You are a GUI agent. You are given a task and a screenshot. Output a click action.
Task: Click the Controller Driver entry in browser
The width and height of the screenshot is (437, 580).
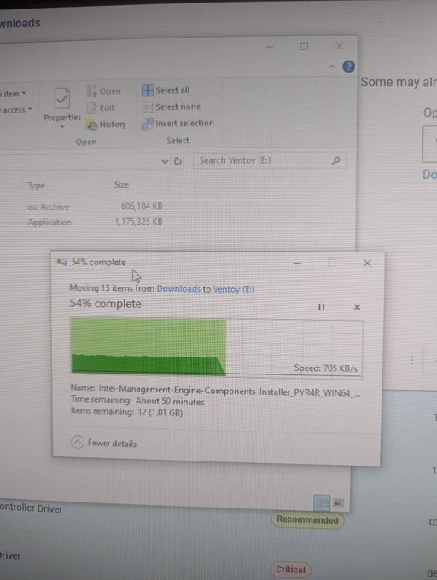tap(31, 507)
